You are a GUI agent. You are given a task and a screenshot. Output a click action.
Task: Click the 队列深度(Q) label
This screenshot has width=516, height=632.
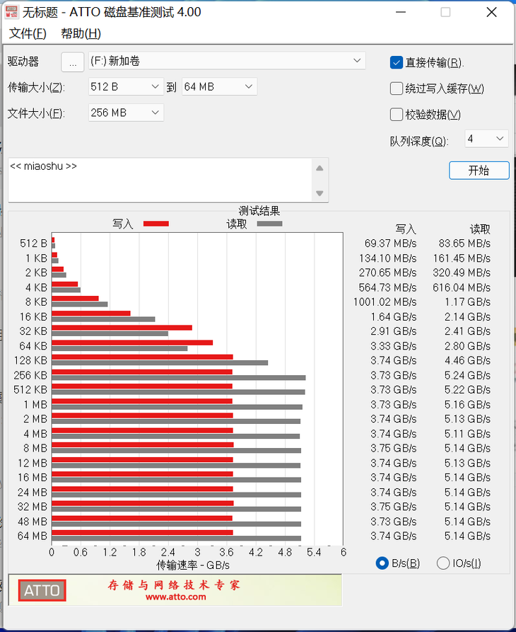tap(419, 141)
